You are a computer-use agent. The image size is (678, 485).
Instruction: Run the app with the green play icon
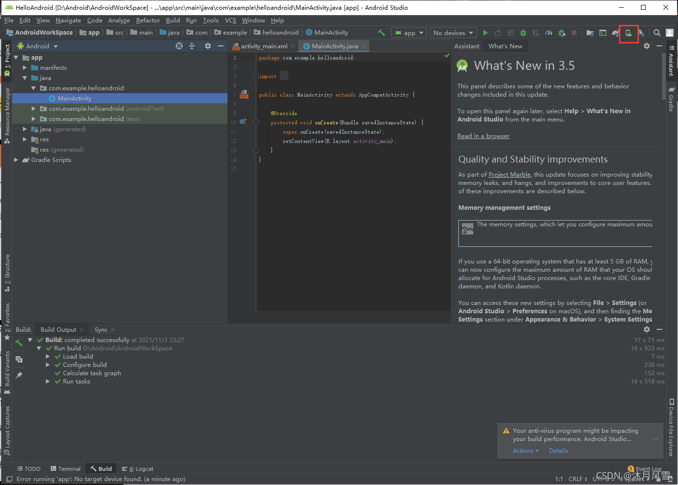(x=485, y=33)
